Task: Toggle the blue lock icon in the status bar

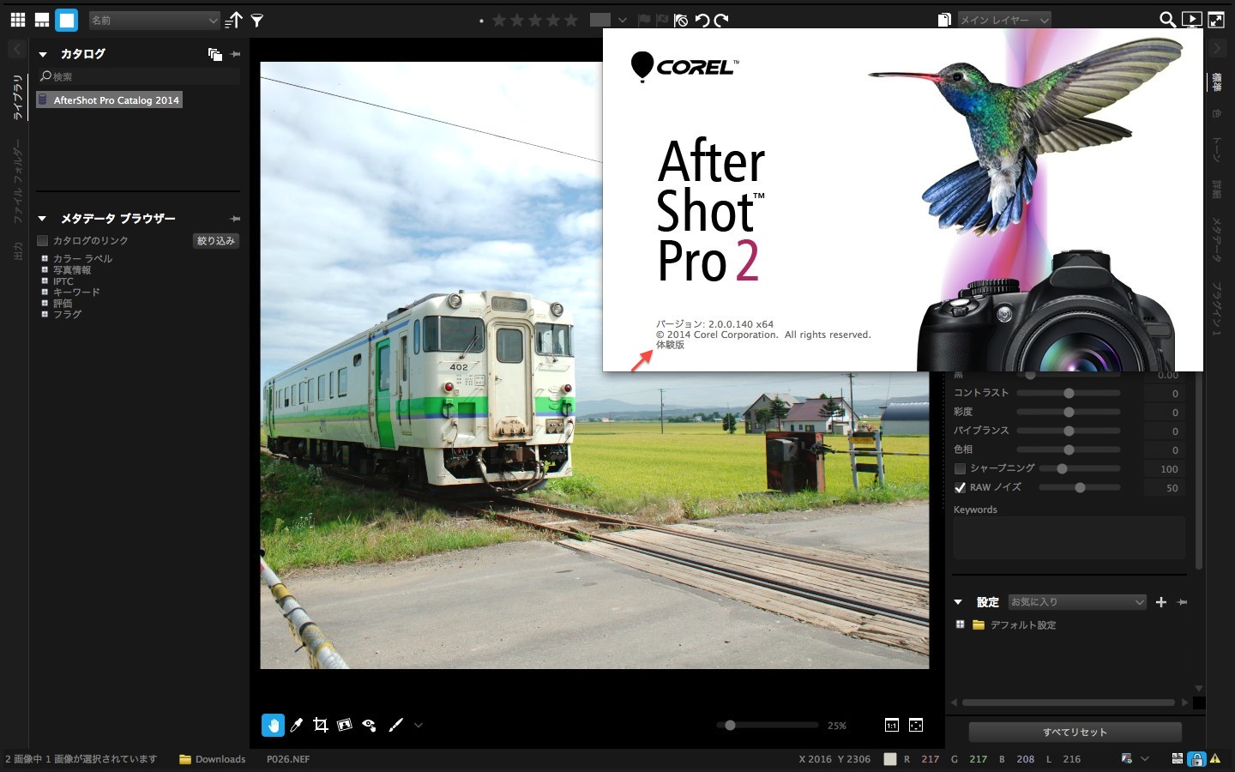Action: click(x=1196, y=759)
